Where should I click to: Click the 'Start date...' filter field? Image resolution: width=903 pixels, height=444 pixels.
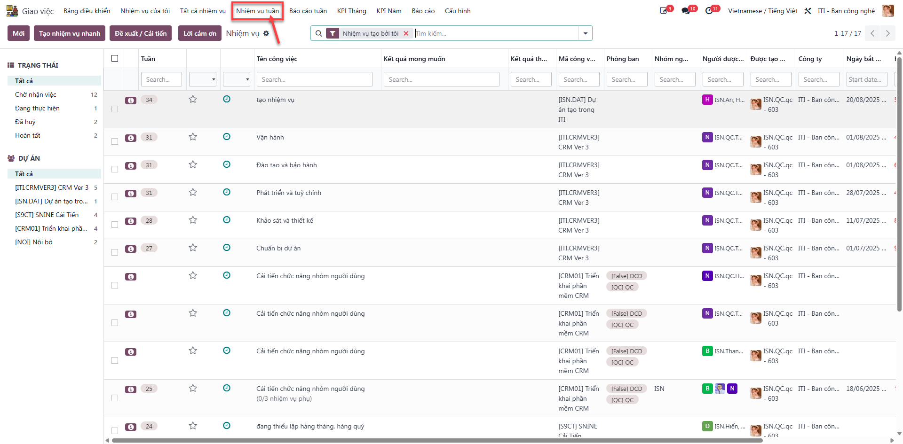tap(867, 79)
